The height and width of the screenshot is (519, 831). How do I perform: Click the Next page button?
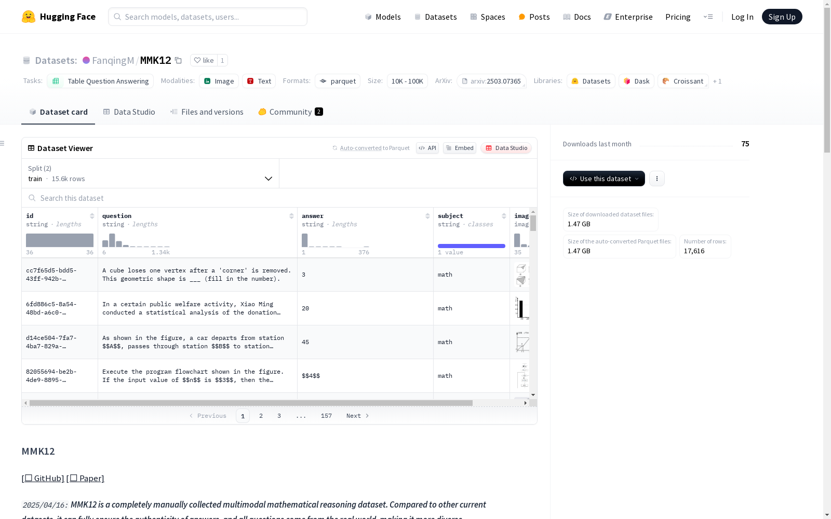pyautogui.click(x=358, y=416)
